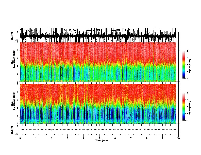The height and width of the screenshot is (155, 201).
Task: Click the time axis tick '0'
Action: tap(20, 138)
